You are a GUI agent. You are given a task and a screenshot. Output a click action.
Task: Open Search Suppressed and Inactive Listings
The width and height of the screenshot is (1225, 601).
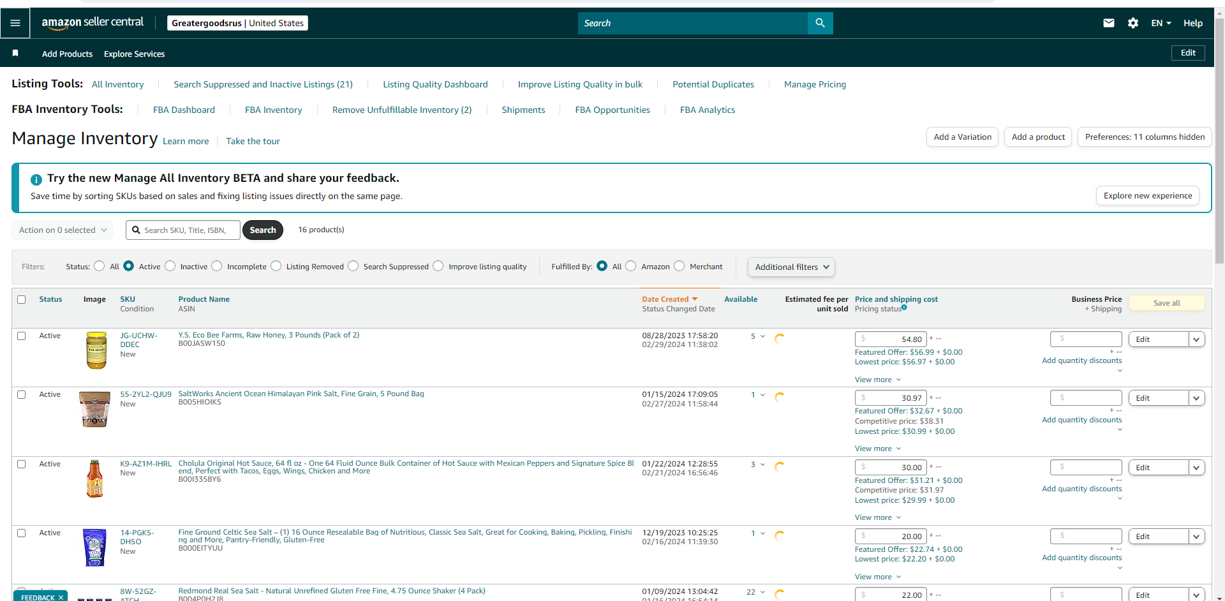coord(263,84)
